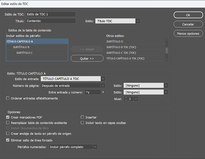Click the OK button
Viewport: 205px width, 159px height.
[x=188, y=15]
